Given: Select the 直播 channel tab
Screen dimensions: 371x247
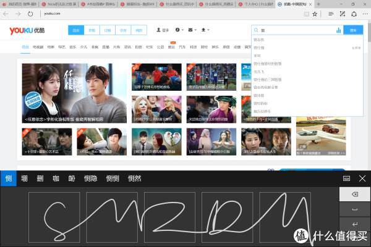Looking at the screenshot, I should coord(106,47).
